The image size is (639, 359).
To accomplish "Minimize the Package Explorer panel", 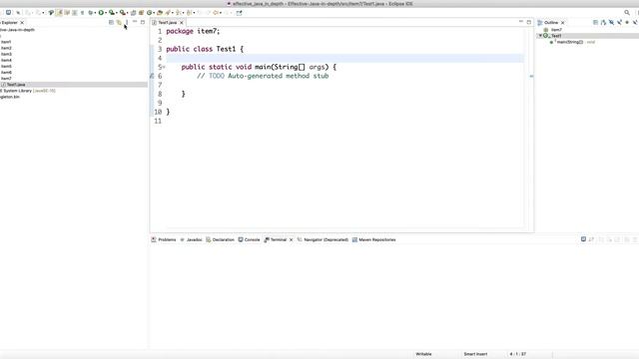I will click(x=135, y=22).
